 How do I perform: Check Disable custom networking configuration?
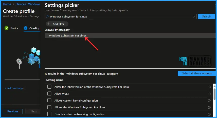[49, 114]
